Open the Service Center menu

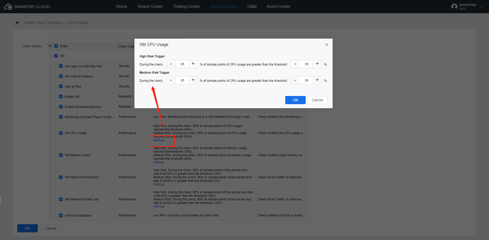(x=224, y=7)
